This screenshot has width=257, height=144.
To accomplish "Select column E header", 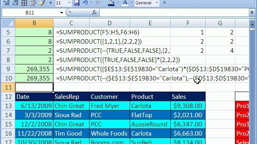I will point(150,23).
